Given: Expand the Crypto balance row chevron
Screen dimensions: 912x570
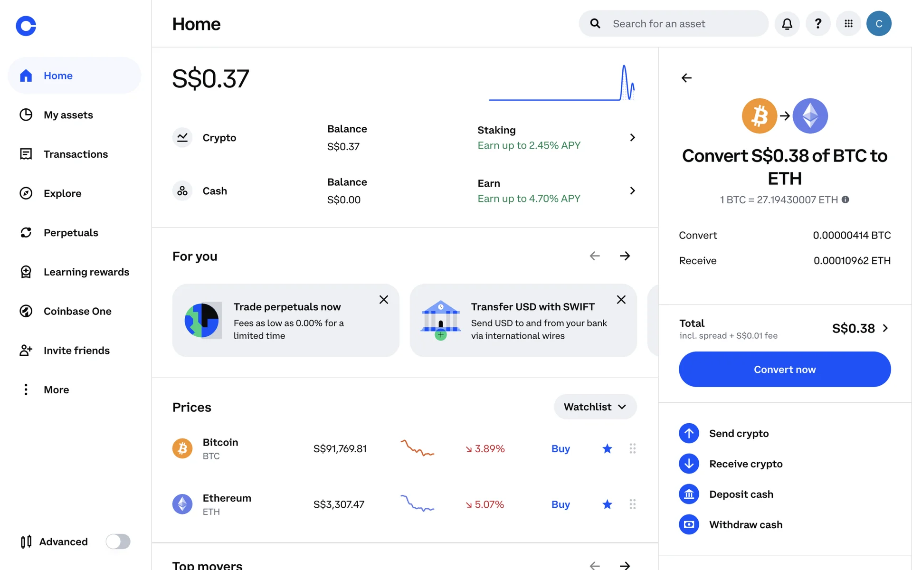Looking at the screenshot, I should pos(632,138).
